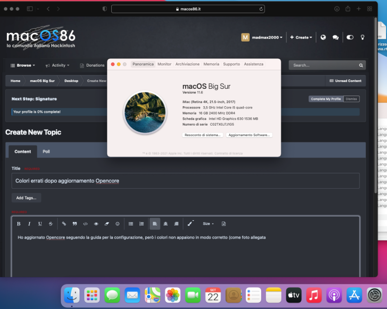The height and width of the screenshot is (309, 387).
Task: Click the Add Tags button
Action: pyautogui.click(x=26, y=197)
